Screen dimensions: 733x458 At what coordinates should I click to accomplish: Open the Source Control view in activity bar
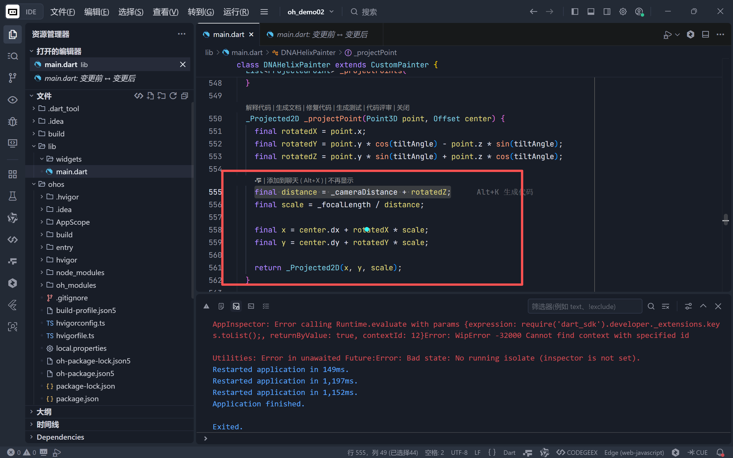pos(12,78)
